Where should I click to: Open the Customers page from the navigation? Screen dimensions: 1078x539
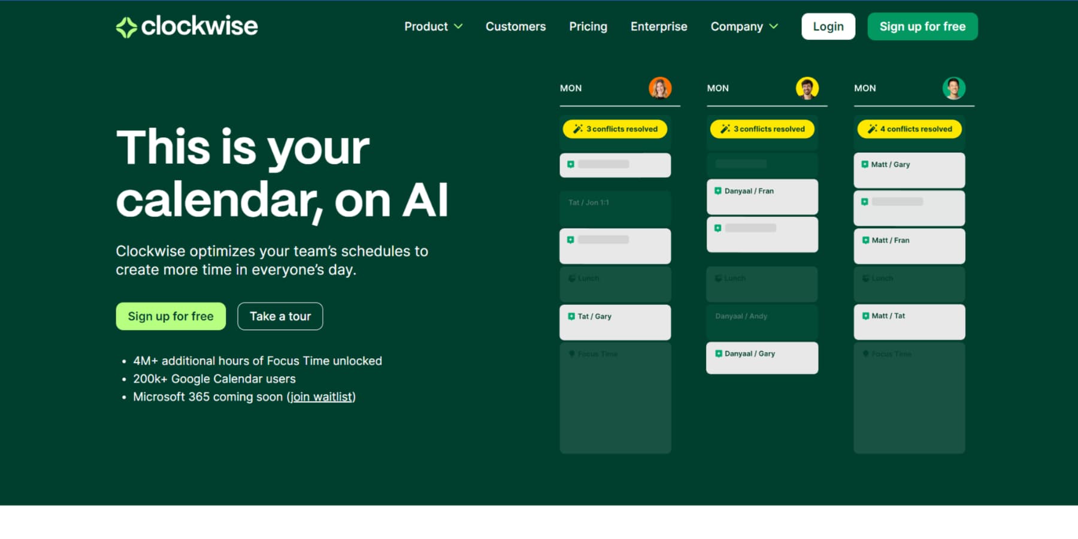coord(515,26)
